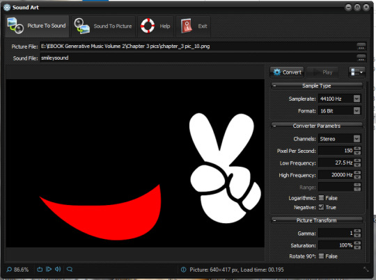Click the lifebuoy Help icon
This screenshot has height=280, width=376.
[x=148, y=26]
